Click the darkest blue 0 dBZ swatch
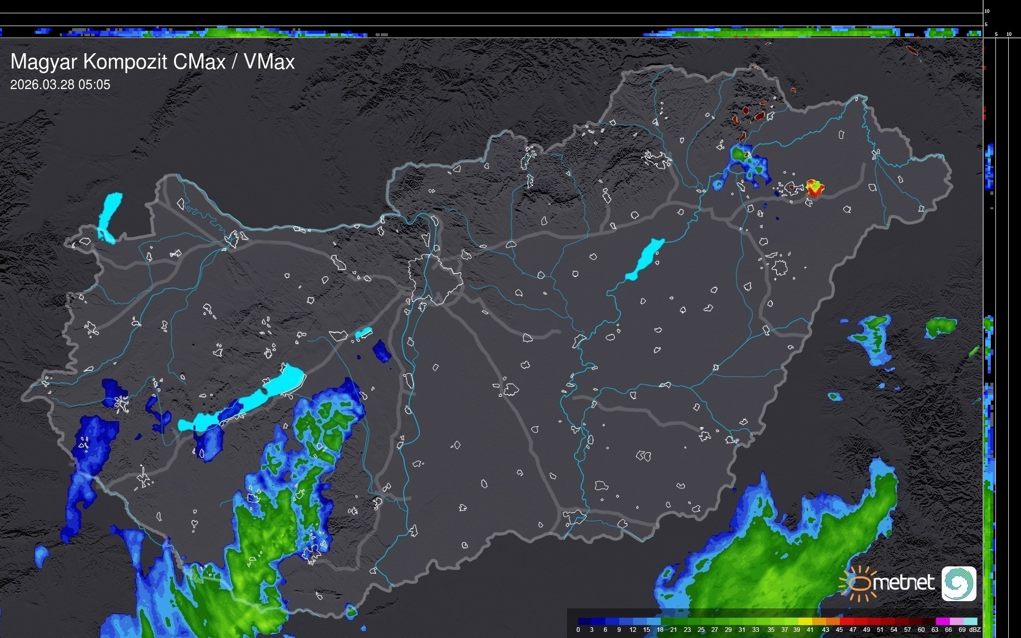 [584, 621]
